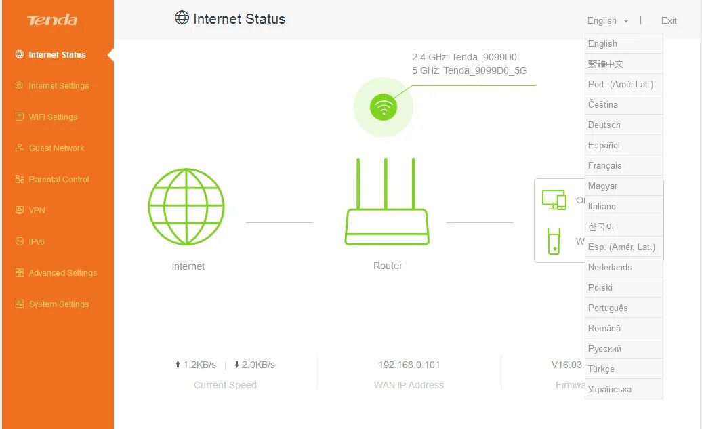Click the online devices icon
The width and height of the screenshot is (702, 429).
pos(554,200)
